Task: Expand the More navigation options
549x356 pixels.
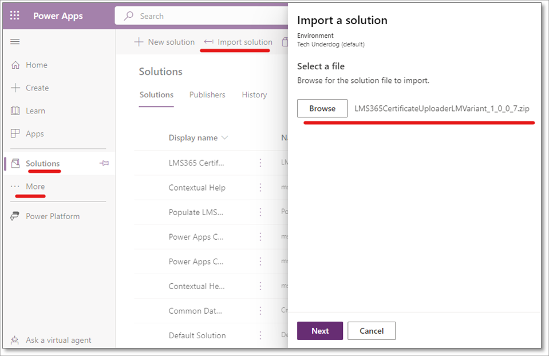Action: pyautogui.click(x=34, y=187)
